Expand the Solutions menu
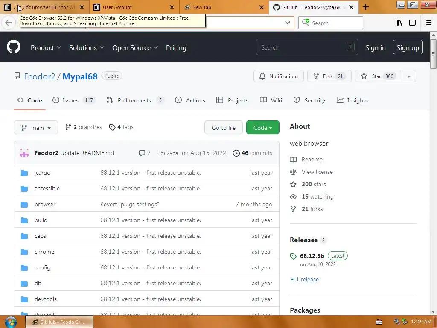 click(86, 48)
